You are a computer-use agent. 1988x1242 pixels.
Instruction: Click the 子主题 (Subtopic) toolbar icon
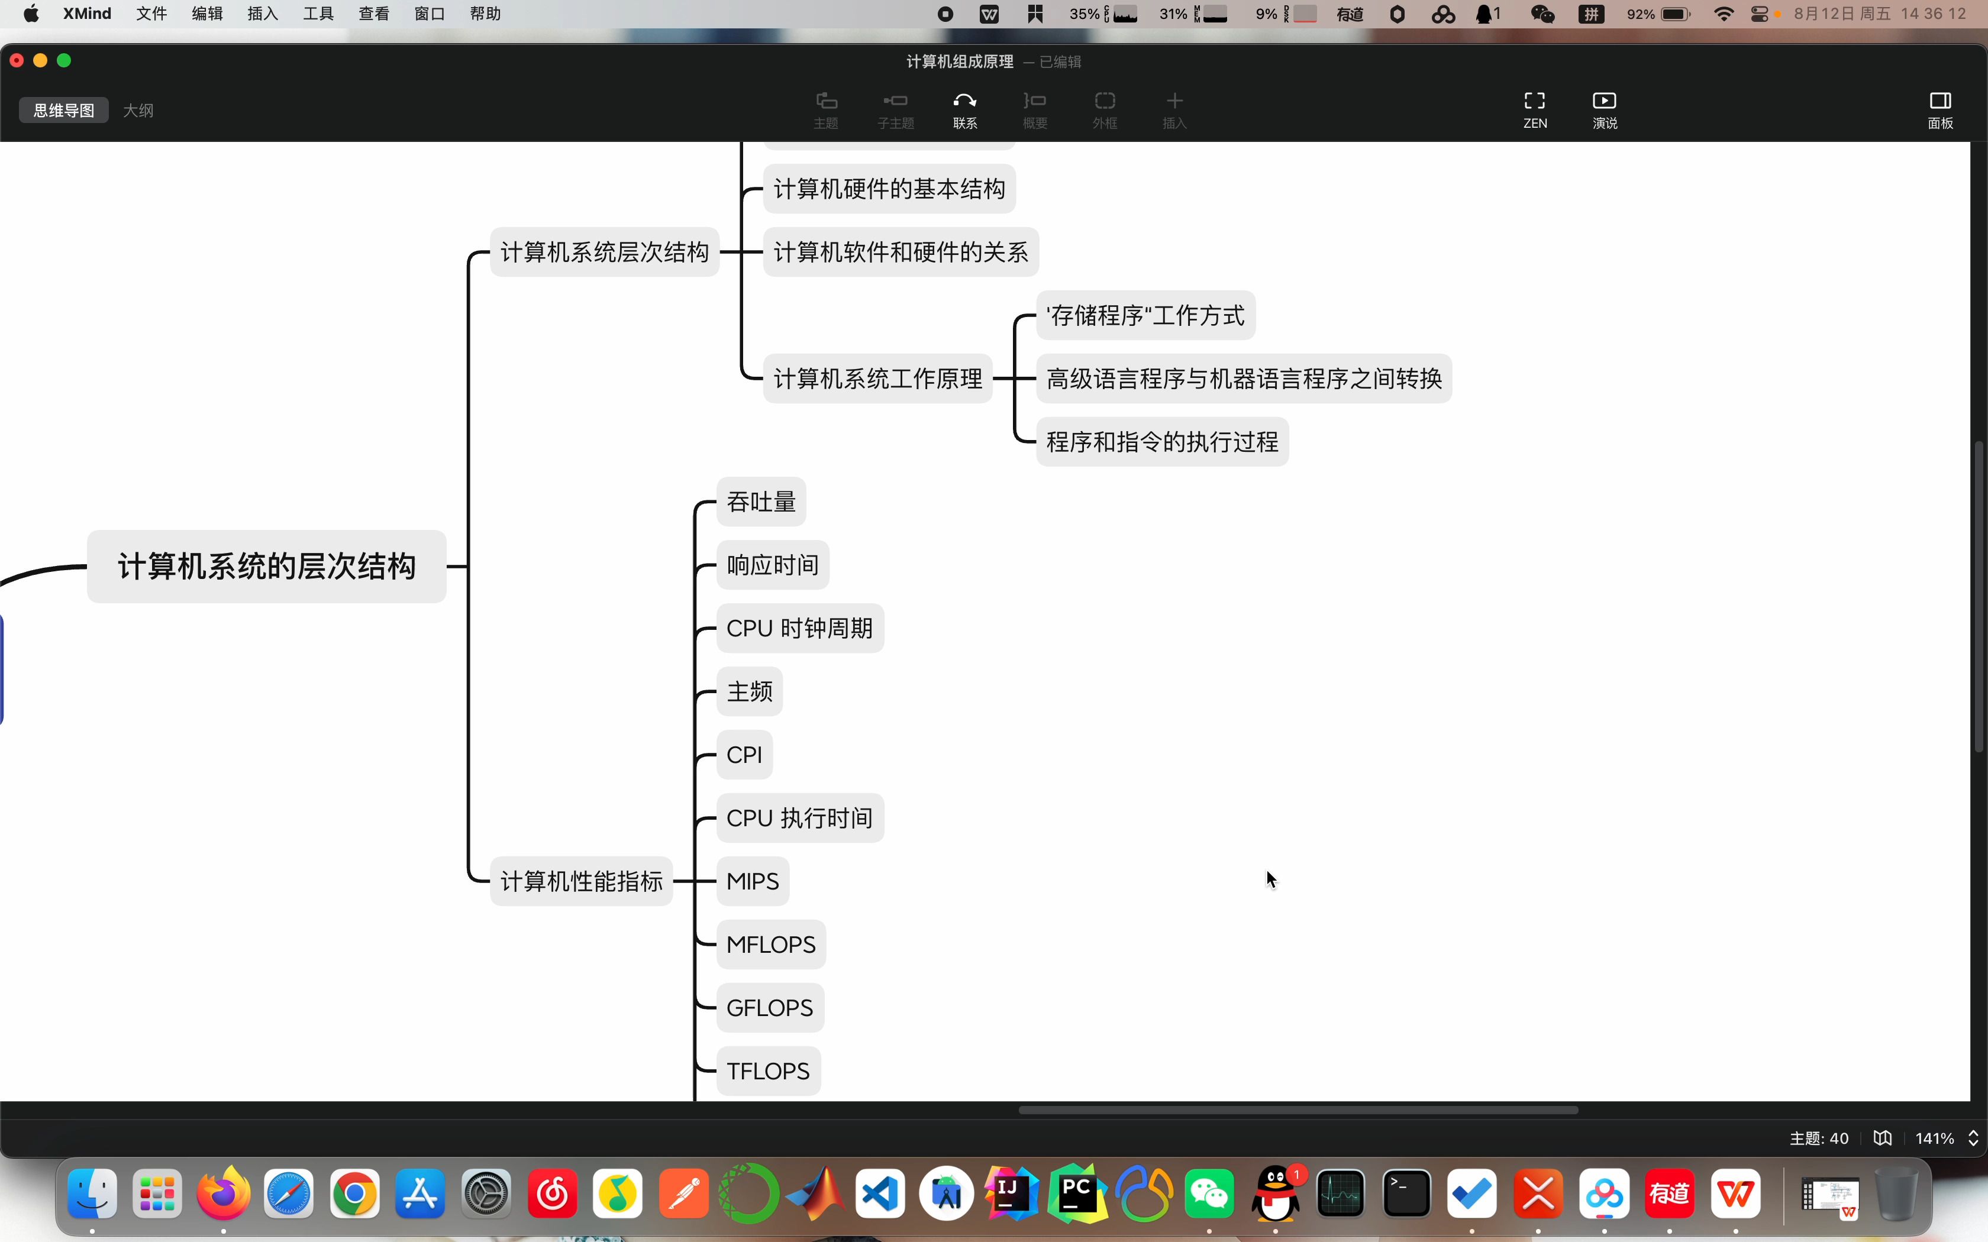[x=895, y=109]
